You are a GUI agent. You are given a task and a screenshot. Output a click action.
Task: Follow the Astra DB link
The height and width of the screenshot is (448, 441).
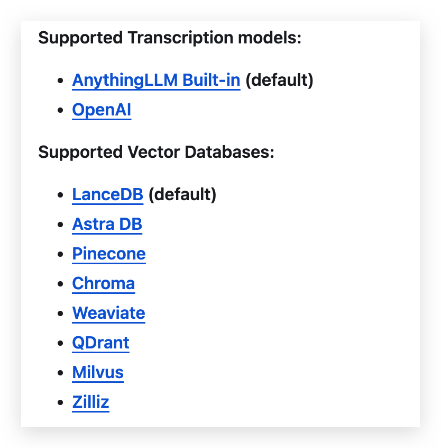[x=107, y=225]
